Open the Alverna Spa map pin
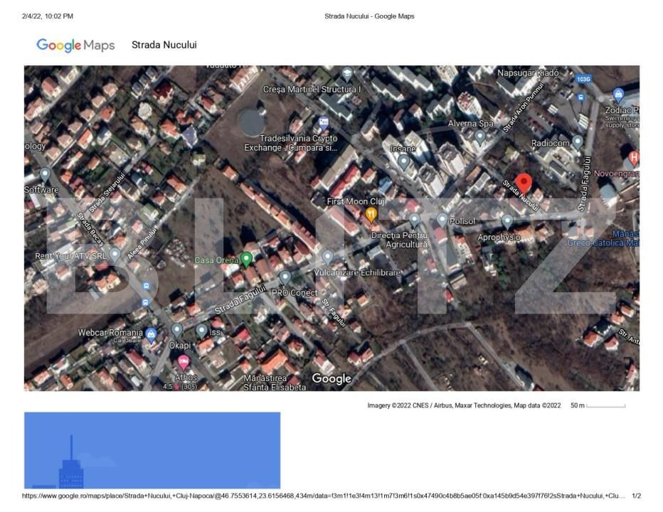 coord(480,136)
